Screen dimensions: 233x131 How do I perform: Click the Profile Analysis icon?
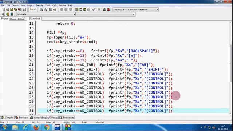(x=104, y=9)
